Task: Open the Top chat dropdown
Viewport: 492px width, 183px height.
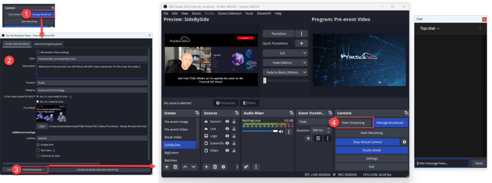Action: click(430, 28)
